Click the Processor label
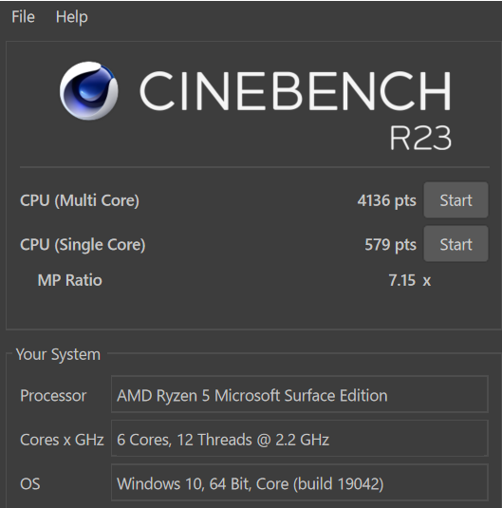This screenshot has height=508, width=502. [53, 396]
